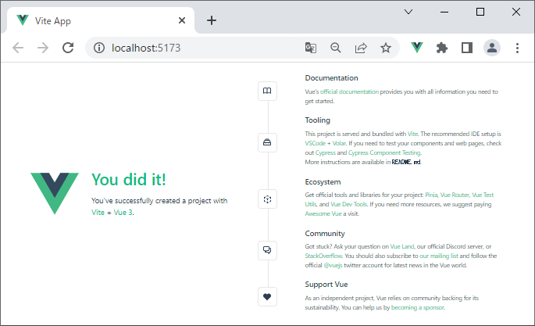535x326 pixels.
Task: Reload the page
Action: [68, 48]
